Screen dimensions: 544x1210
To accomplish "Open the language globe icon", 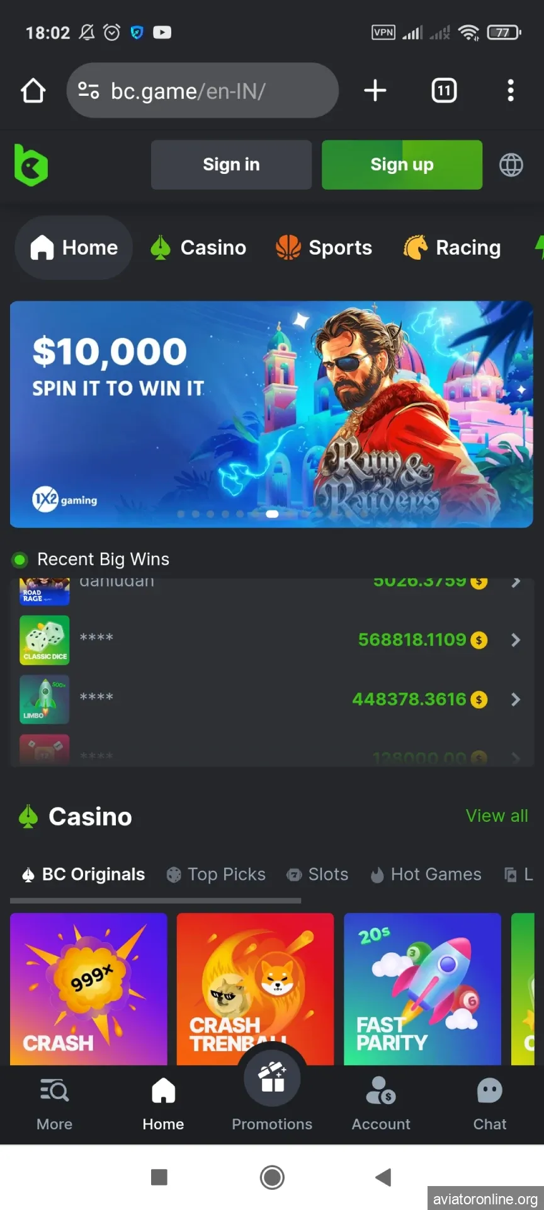I will 511,165.
